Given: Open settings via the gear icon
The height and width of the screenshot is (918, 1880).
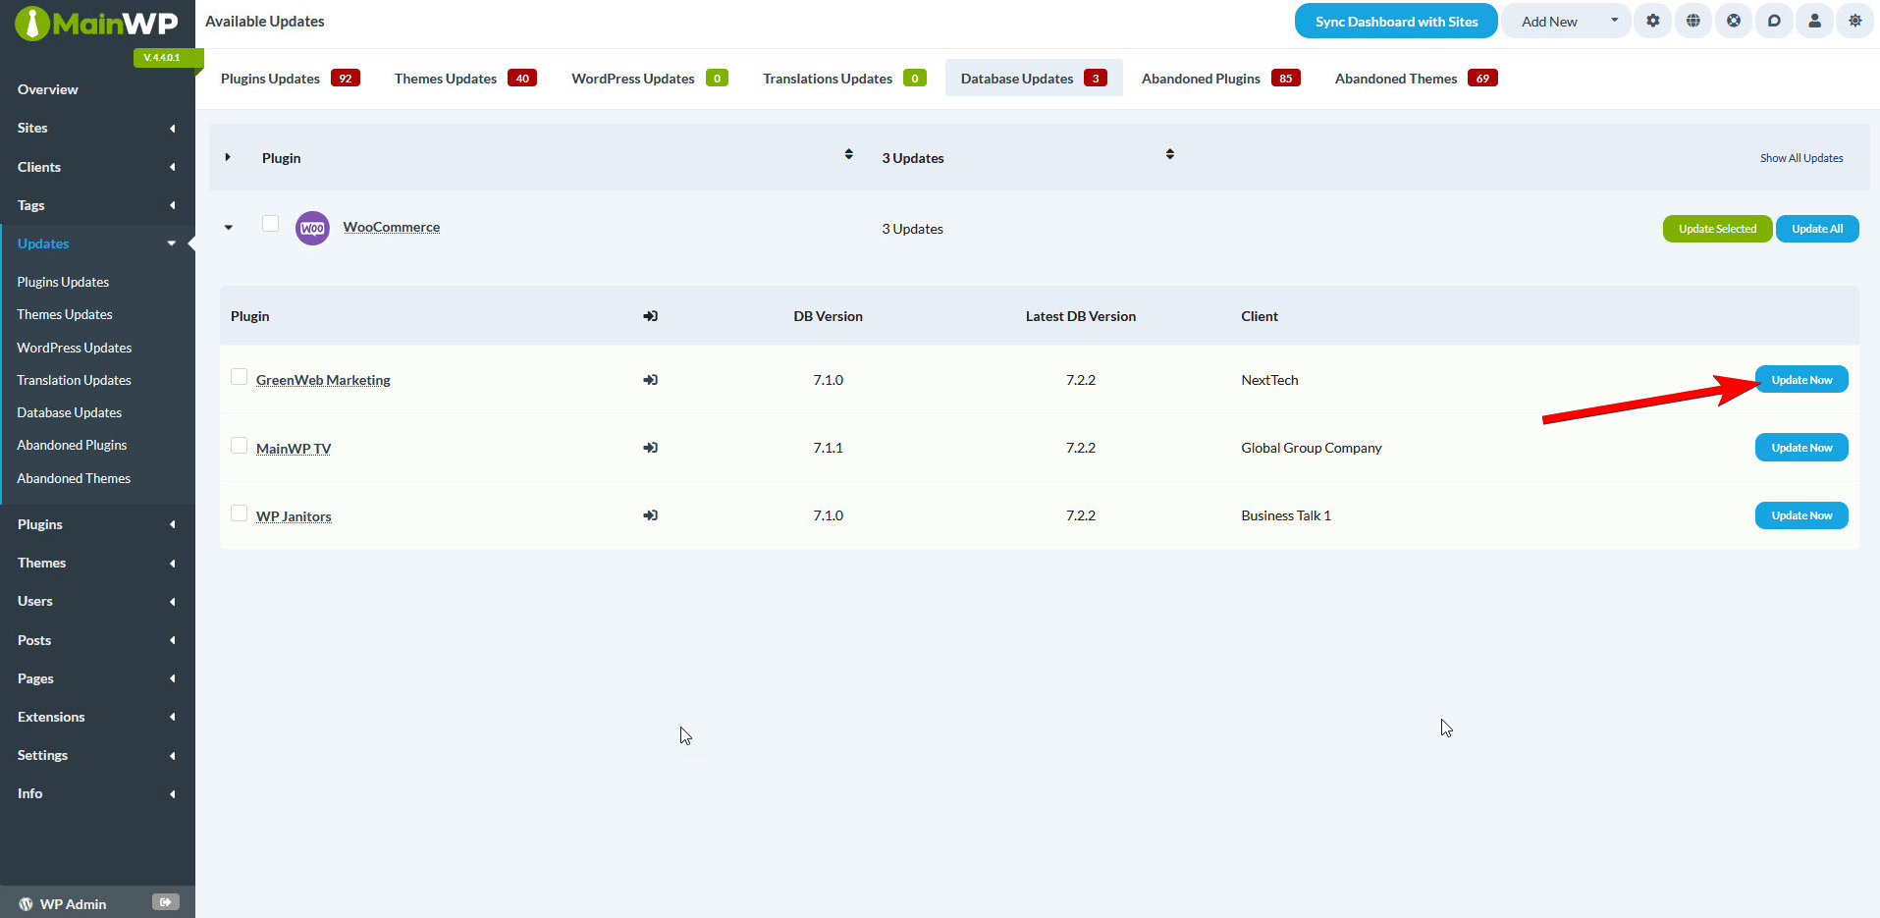Looking at the screenshot, I should pyautogui.click(x=1653, y=21).
